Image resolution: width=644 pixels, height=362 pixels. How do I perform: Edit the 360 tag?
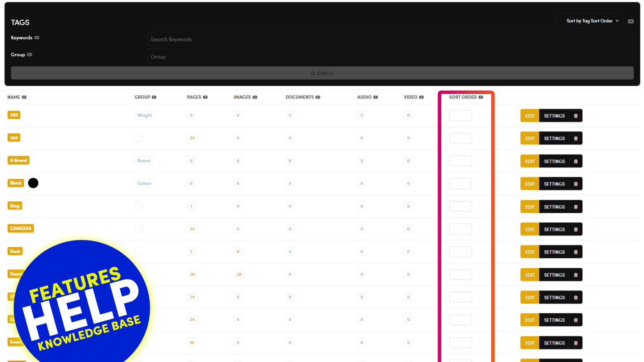[x=529, y=139]
